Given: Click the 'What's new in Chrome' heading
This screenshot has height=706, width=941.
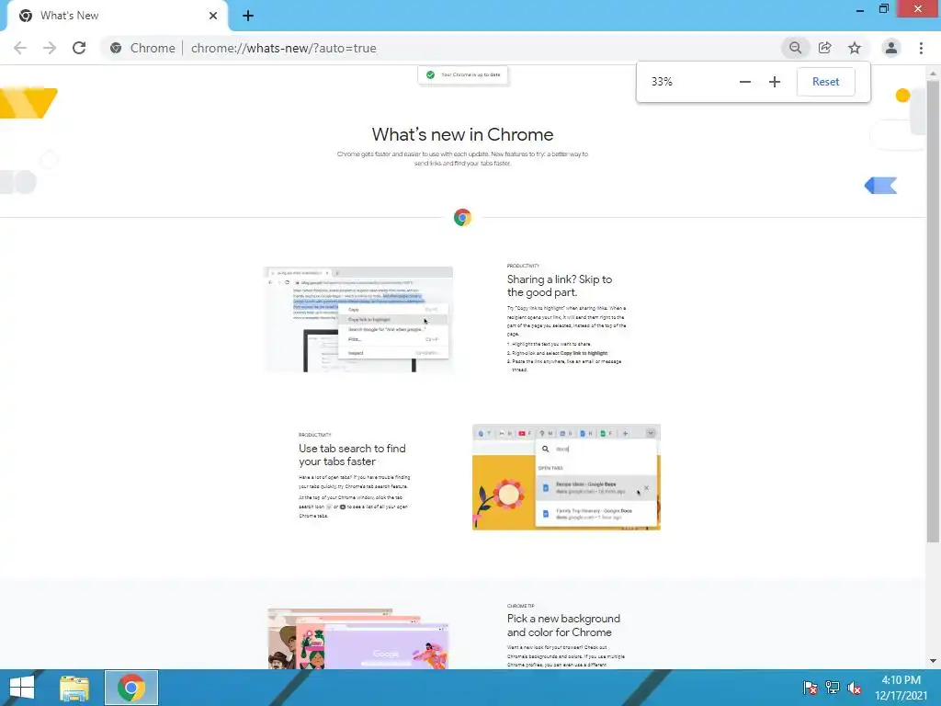Looking at the screenshot, I should click(462, 134).
